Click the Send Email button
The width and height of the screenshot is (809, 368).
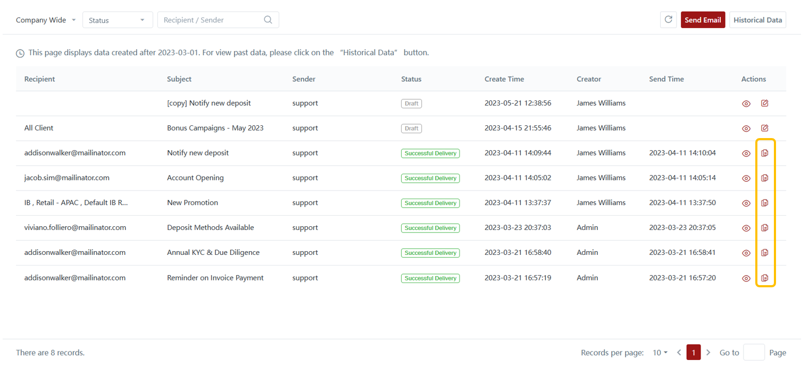703,20
